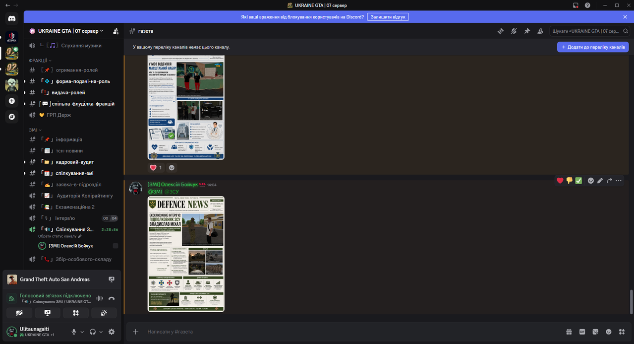Viewport: 634px width, 344px height.
Task: Open кадровий-аудит channel
Action: pos(73,162)
